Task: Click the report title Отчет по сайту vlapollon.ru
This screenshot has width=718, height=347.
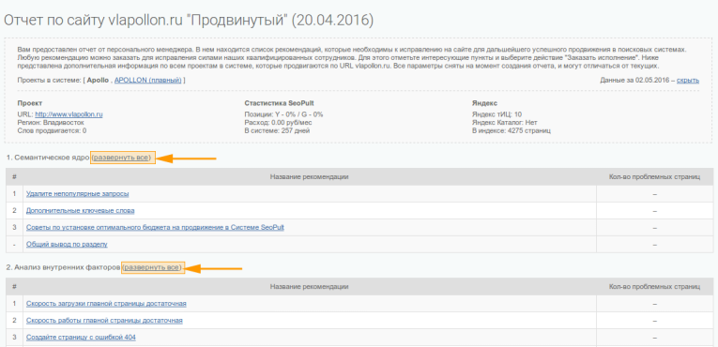Action: (x=189, y=20)
